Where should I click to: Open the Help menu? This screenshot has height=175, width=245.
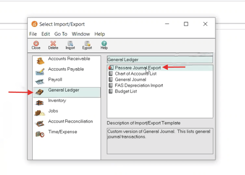point(100,34)
